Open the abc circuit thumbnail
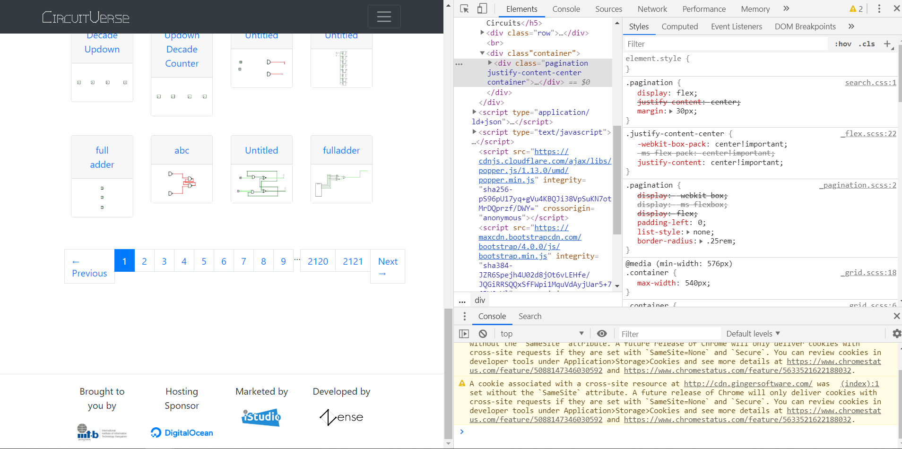 [182, 183]
